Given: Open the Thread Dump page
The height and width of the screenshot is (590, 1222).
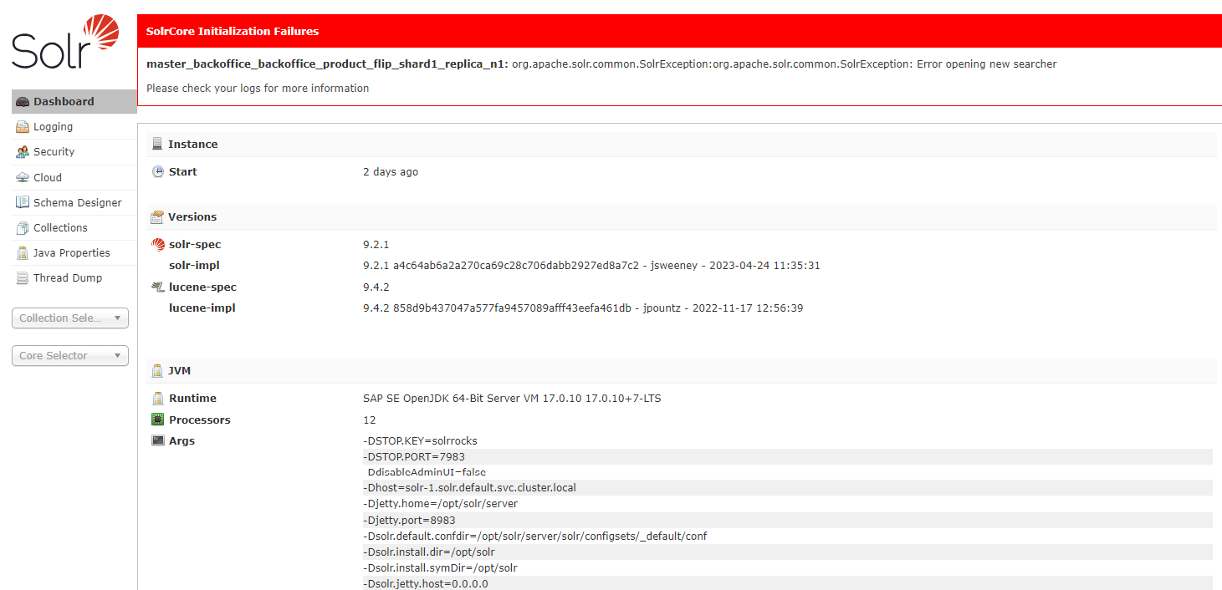Looking at the screenshot, I should 74,277.
